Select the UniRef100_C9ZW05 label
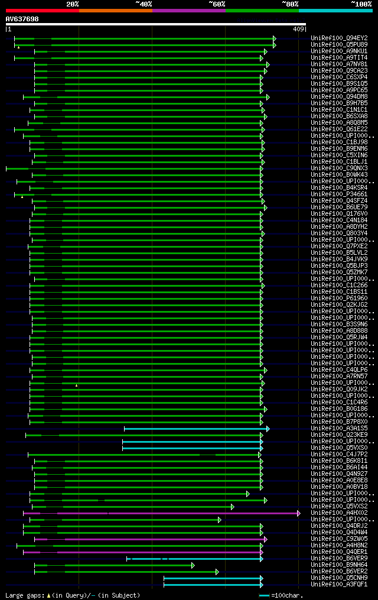 pyautogui.click(x=339, y=539)
